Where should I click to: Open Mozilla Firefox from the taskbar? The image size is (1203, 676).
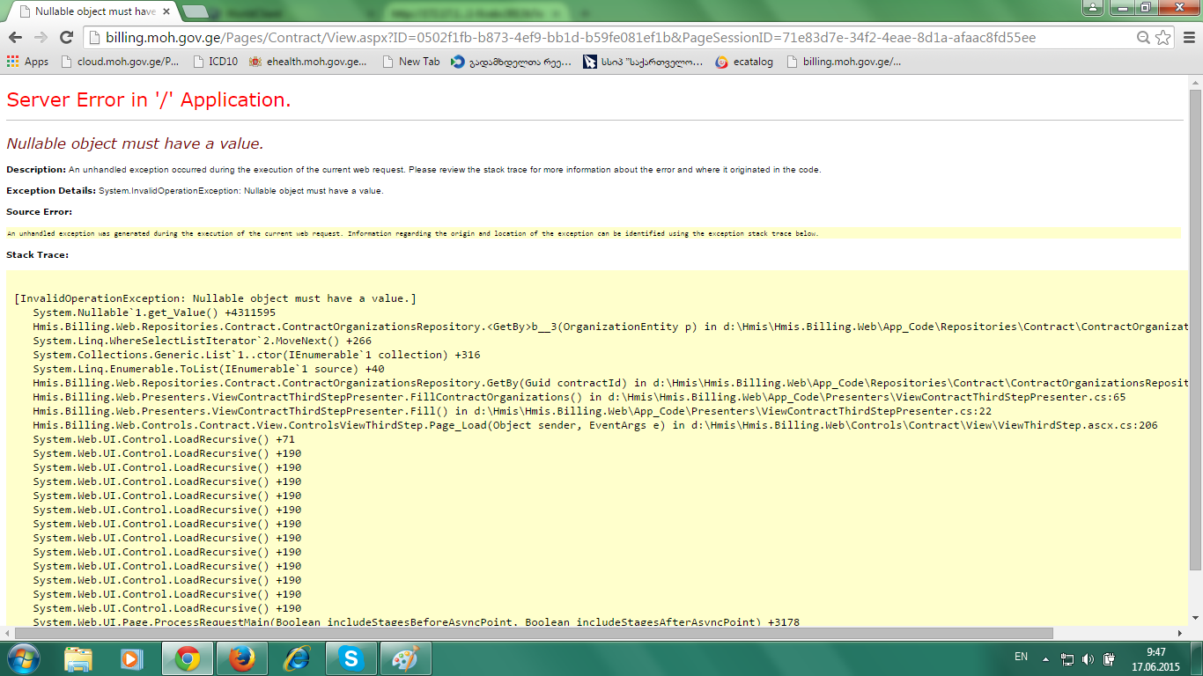click(241, 658)
